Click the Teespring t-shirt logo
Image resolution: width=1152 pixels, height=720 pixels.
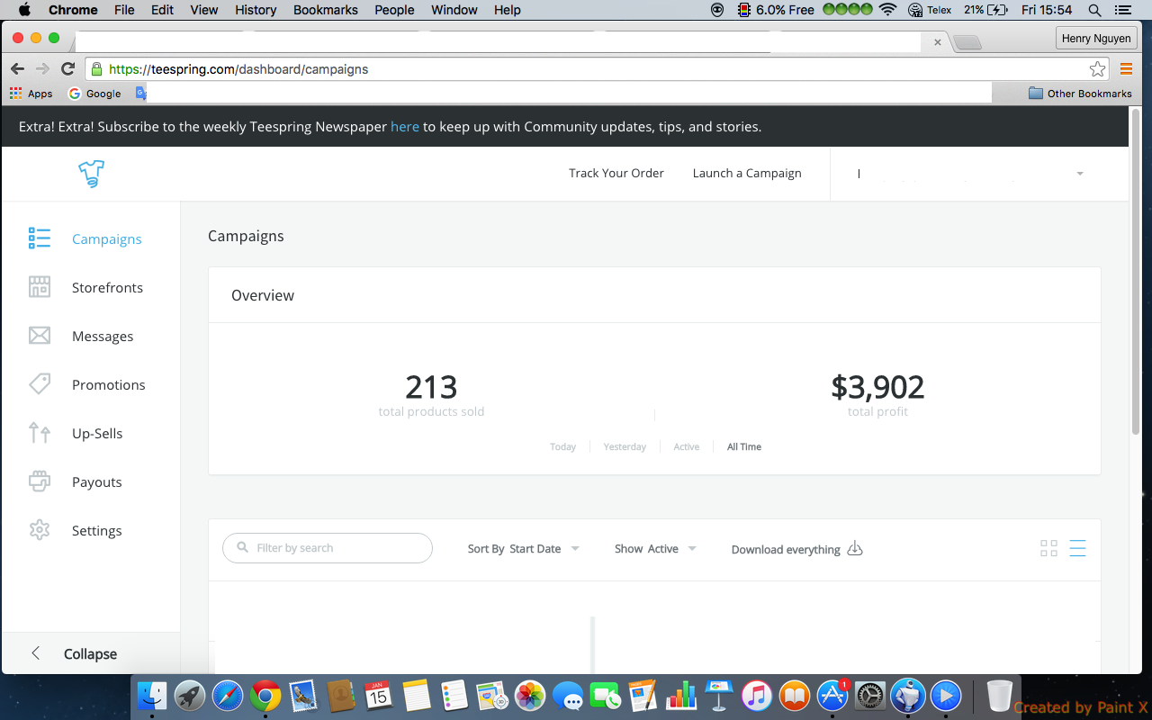[91, 173]
